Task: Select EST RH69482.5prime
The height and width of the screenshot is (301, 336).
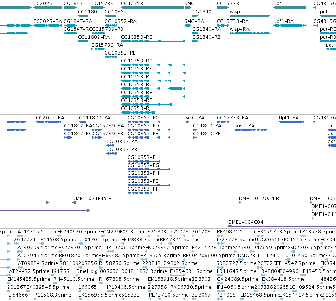Action: [x=119, y=256]
